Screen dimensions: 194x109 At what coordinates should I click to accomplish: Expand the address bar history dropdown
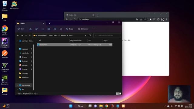(85, 35)
